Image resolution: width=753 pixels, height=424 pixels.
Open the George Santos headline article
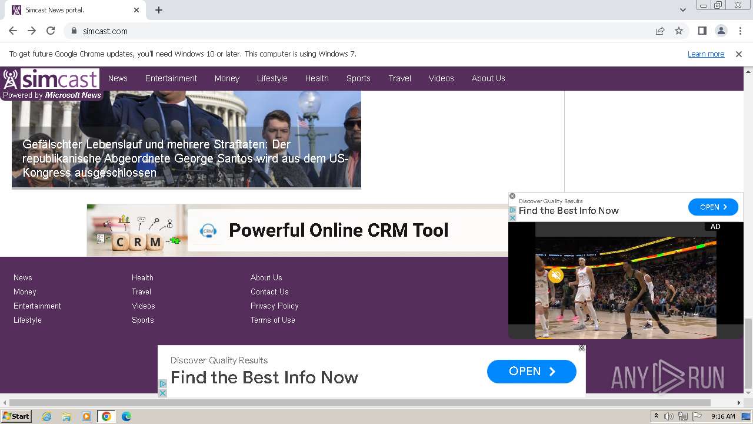click(186, 158)
